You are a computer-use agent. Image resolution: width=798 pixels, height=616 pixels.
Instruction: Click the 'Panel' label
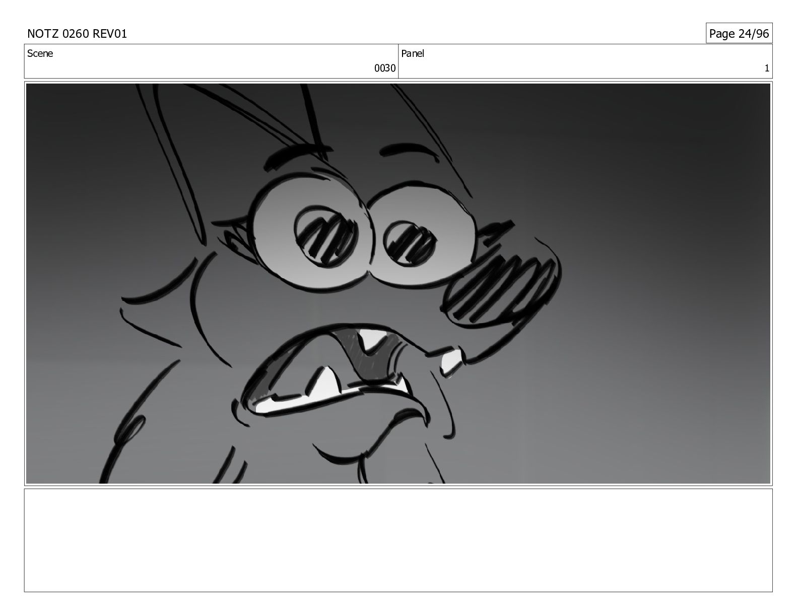tap(413, 53)
